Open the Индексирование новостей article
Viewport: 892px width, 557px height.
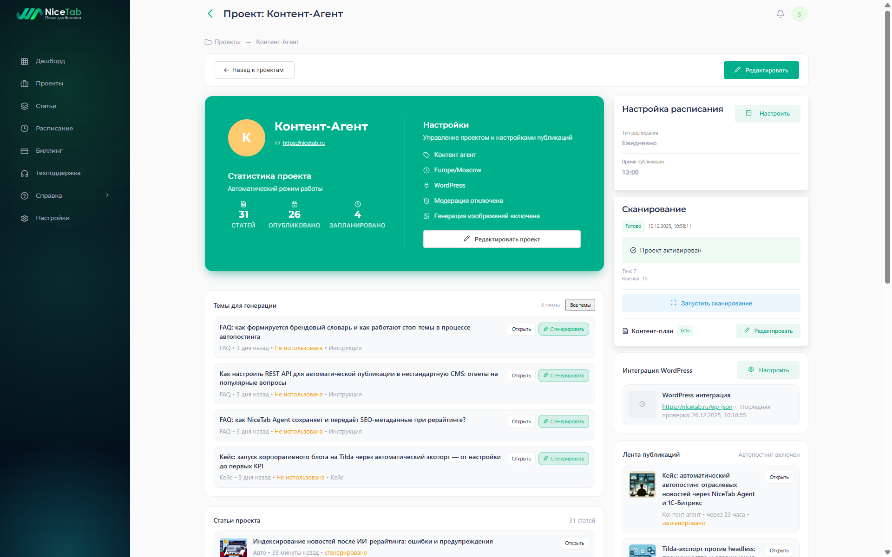574,543
